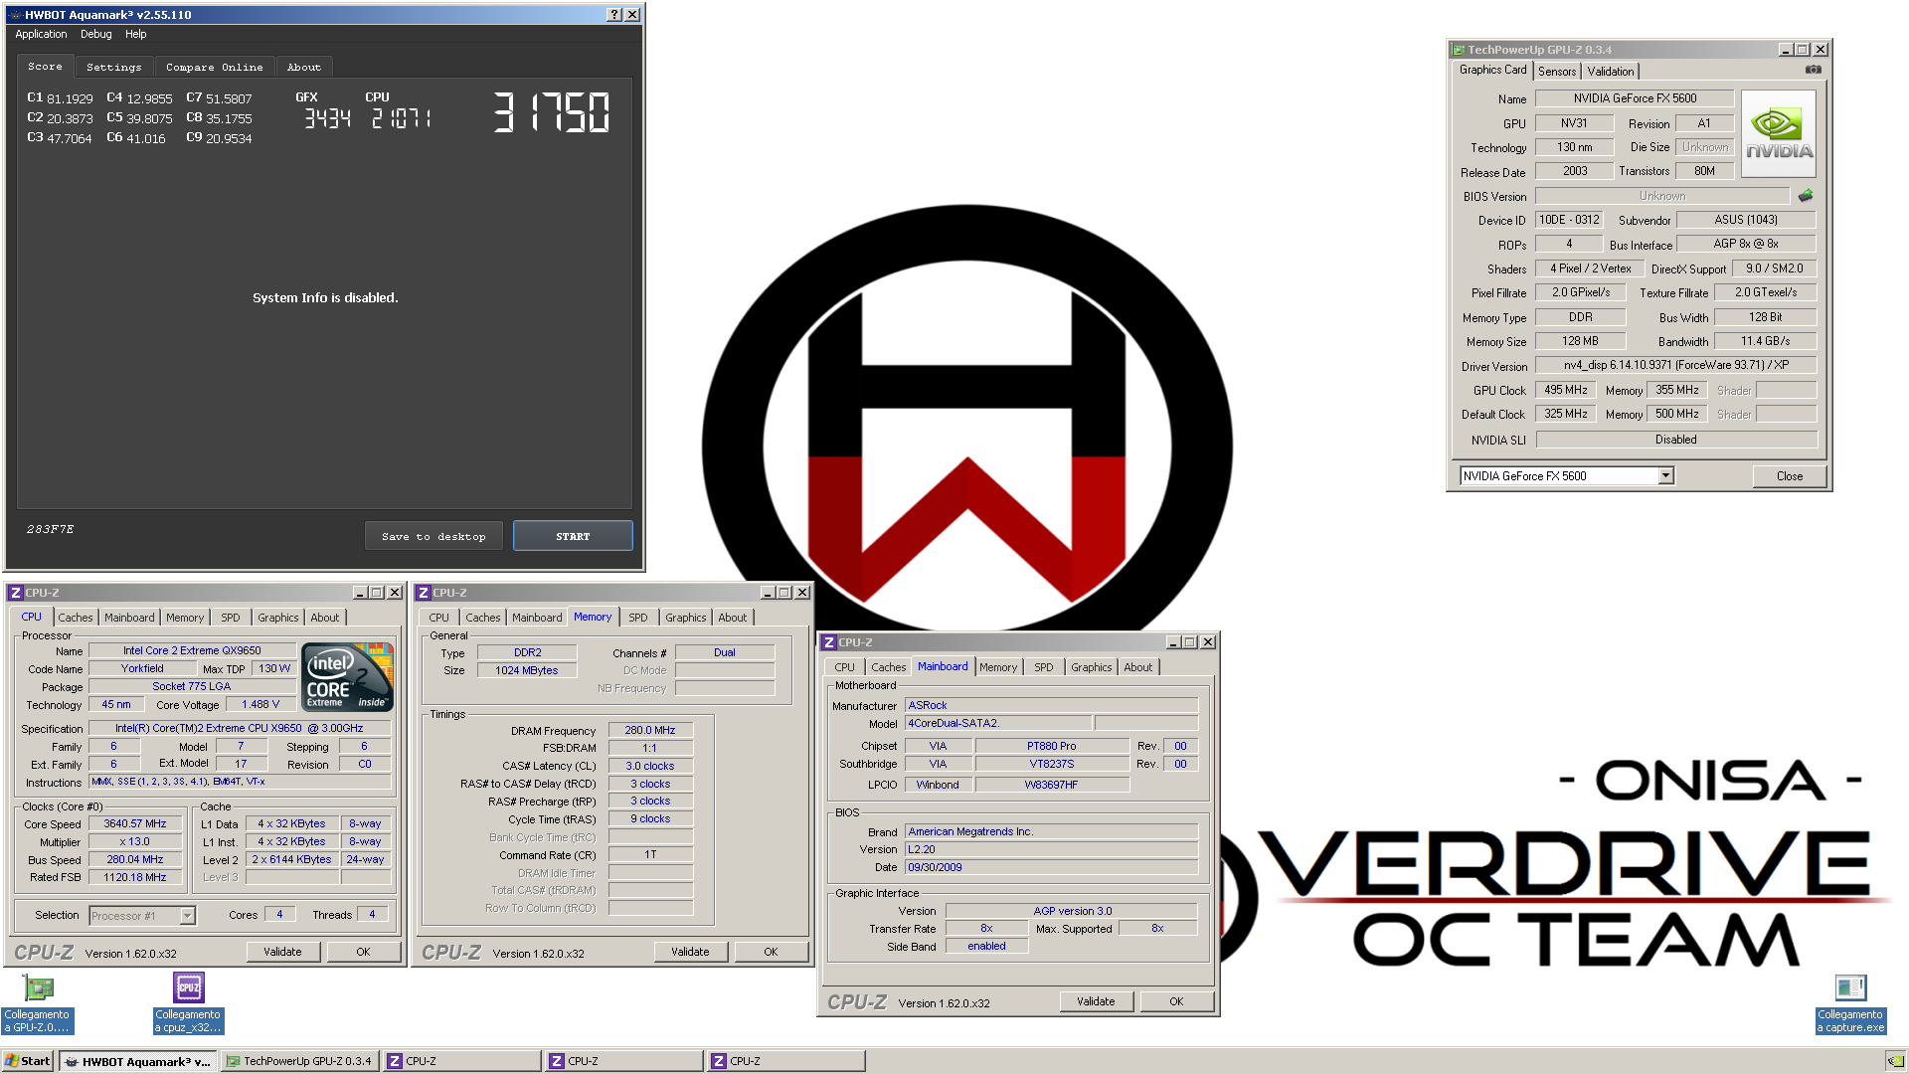Open Mainboard tab in CPU window
The width and height of the screenshot is (1909, 1074).
point(129,618)
